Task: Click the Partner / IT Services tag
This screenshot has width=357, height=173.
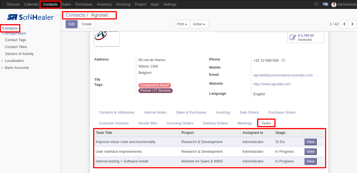Action: (x=155, y=91)
